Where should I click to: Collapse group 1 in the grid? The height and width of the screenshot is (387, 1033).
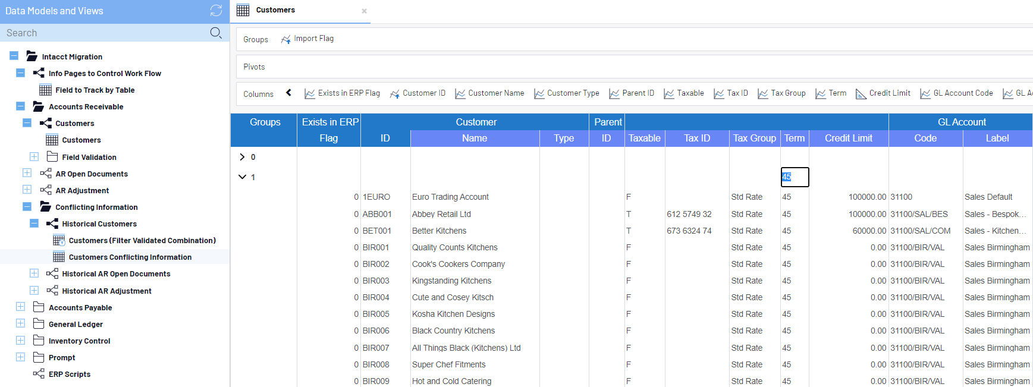coord(242,177)
